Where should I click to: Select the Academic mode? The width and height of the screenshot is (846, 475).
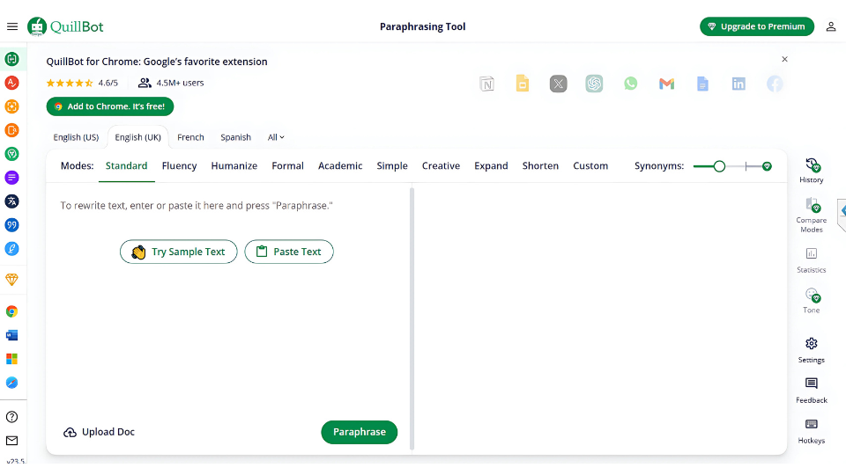[340, 166]
